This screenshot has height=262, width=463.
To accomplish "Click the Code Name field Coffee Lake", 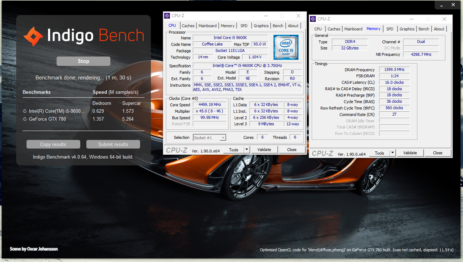I will coord(212,44).
